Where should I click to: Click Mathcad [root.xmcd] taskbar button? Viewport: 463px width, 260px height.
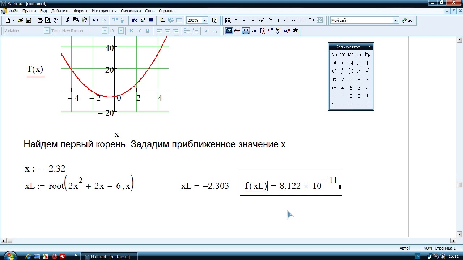pos(110,257)
